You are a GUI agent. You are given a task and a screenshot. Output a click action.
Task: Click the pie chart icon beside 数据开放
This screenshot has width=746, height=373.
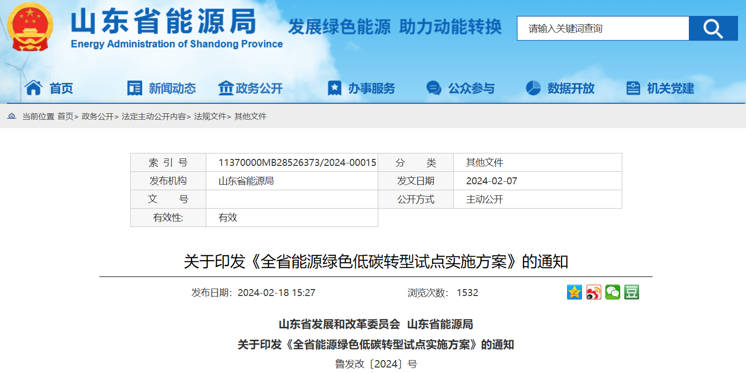pos(532,88)
